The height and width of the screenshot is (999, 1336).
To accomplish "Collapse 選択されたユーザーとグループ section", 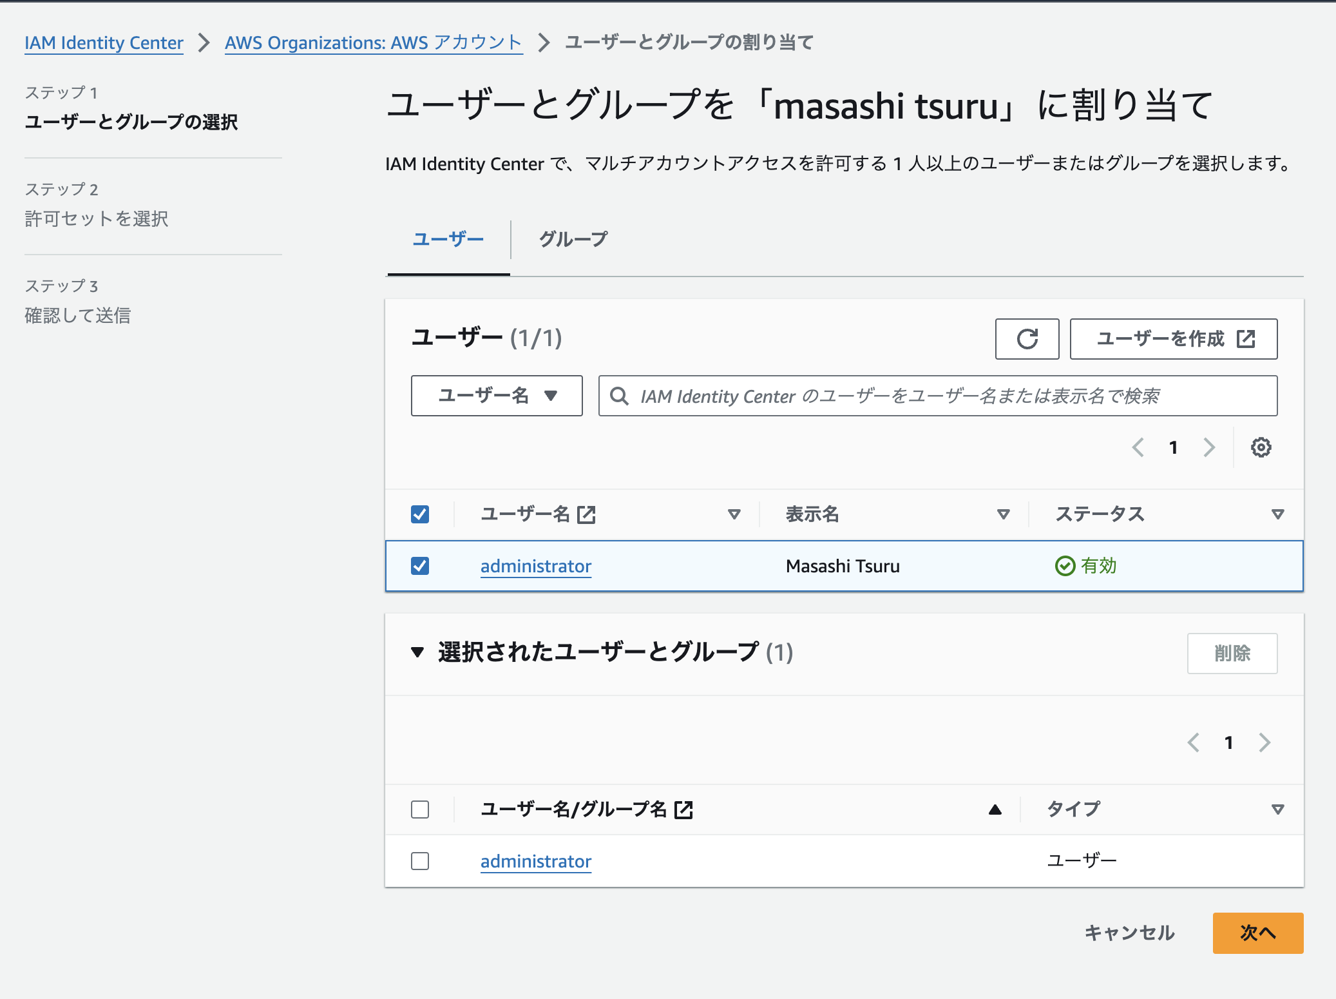I will point(417,652).
